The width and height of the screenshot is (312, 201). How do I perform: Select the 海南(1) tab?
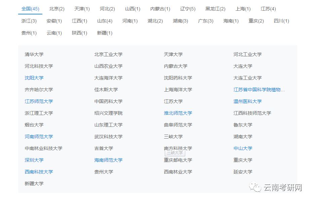pyautogui.click(x=231, y=21)
